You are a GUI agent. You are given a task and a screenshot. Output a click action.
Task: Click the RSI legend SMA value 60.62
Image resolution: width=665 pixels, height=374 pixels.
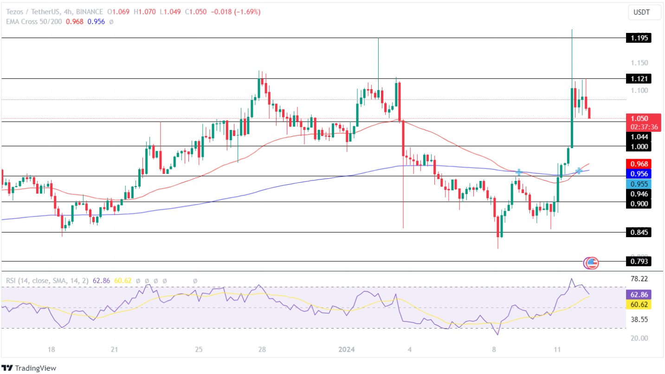(123, 281)
